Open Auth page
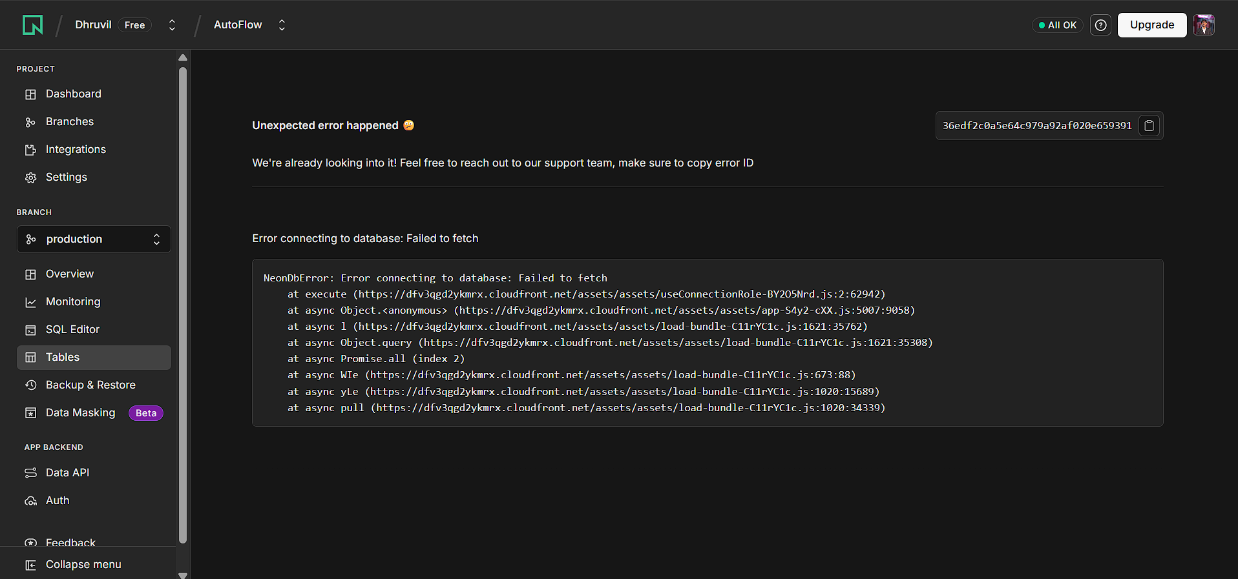The height and width of the screenshot is (579, 1238). [94, 501]
